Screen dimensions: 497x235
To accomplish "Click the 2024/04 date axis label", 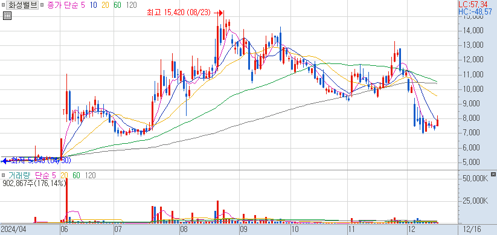I will coord(14,230).
